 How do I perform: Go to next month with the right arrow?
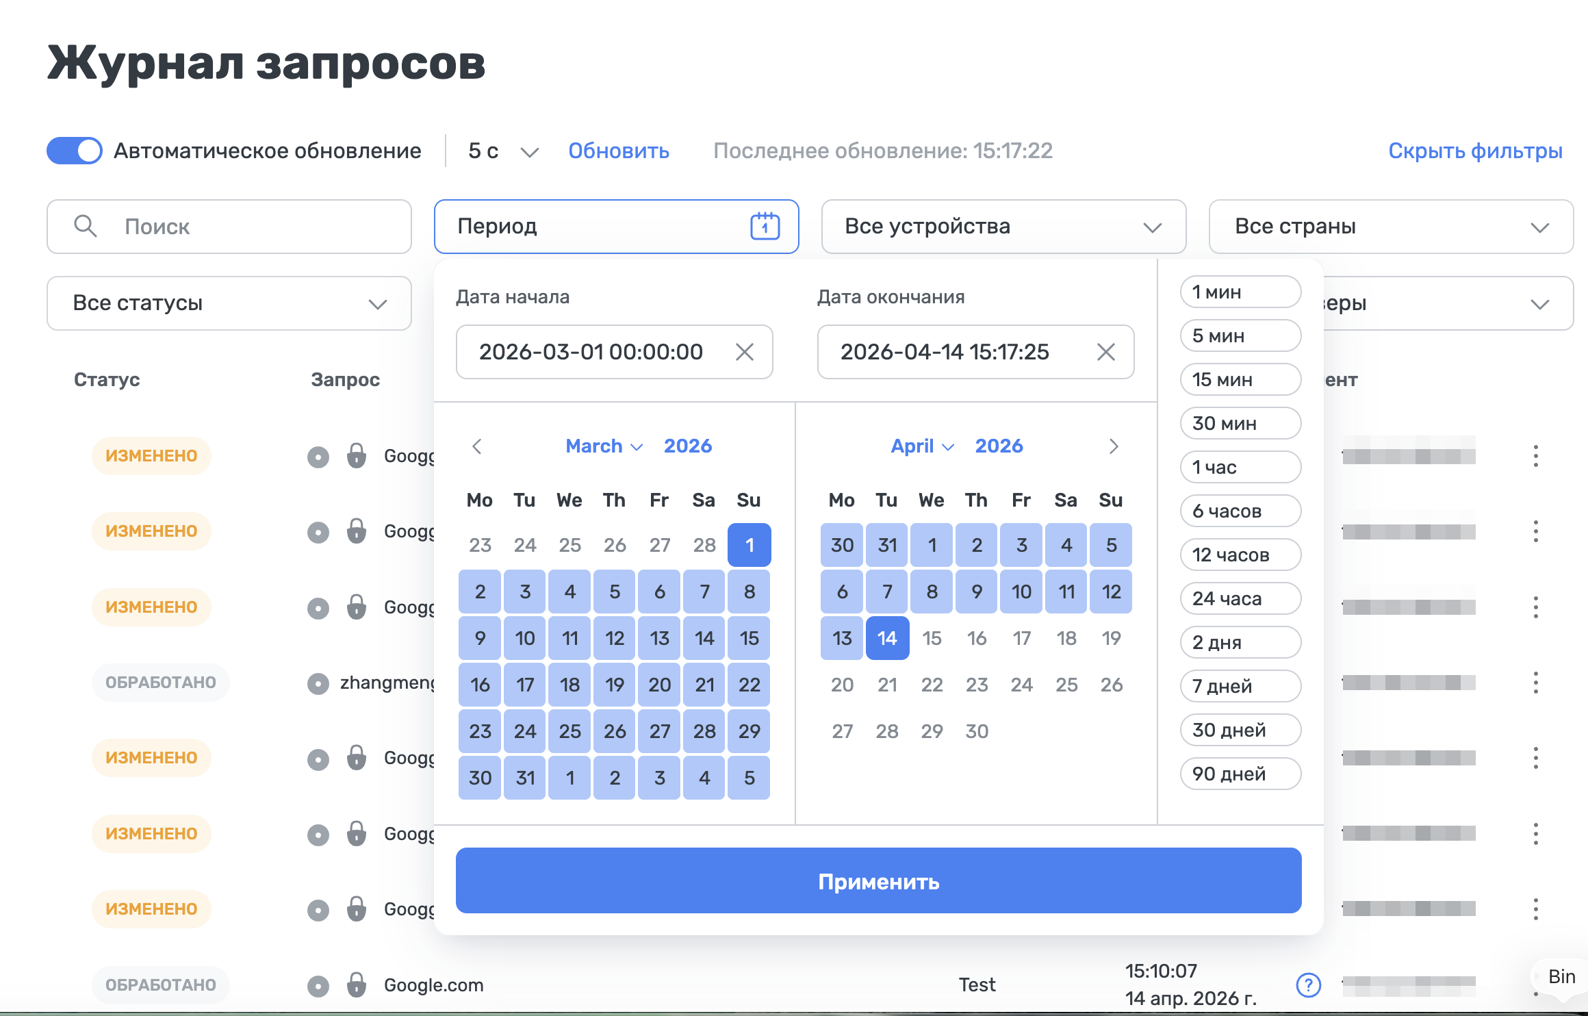pos(1114,446)
